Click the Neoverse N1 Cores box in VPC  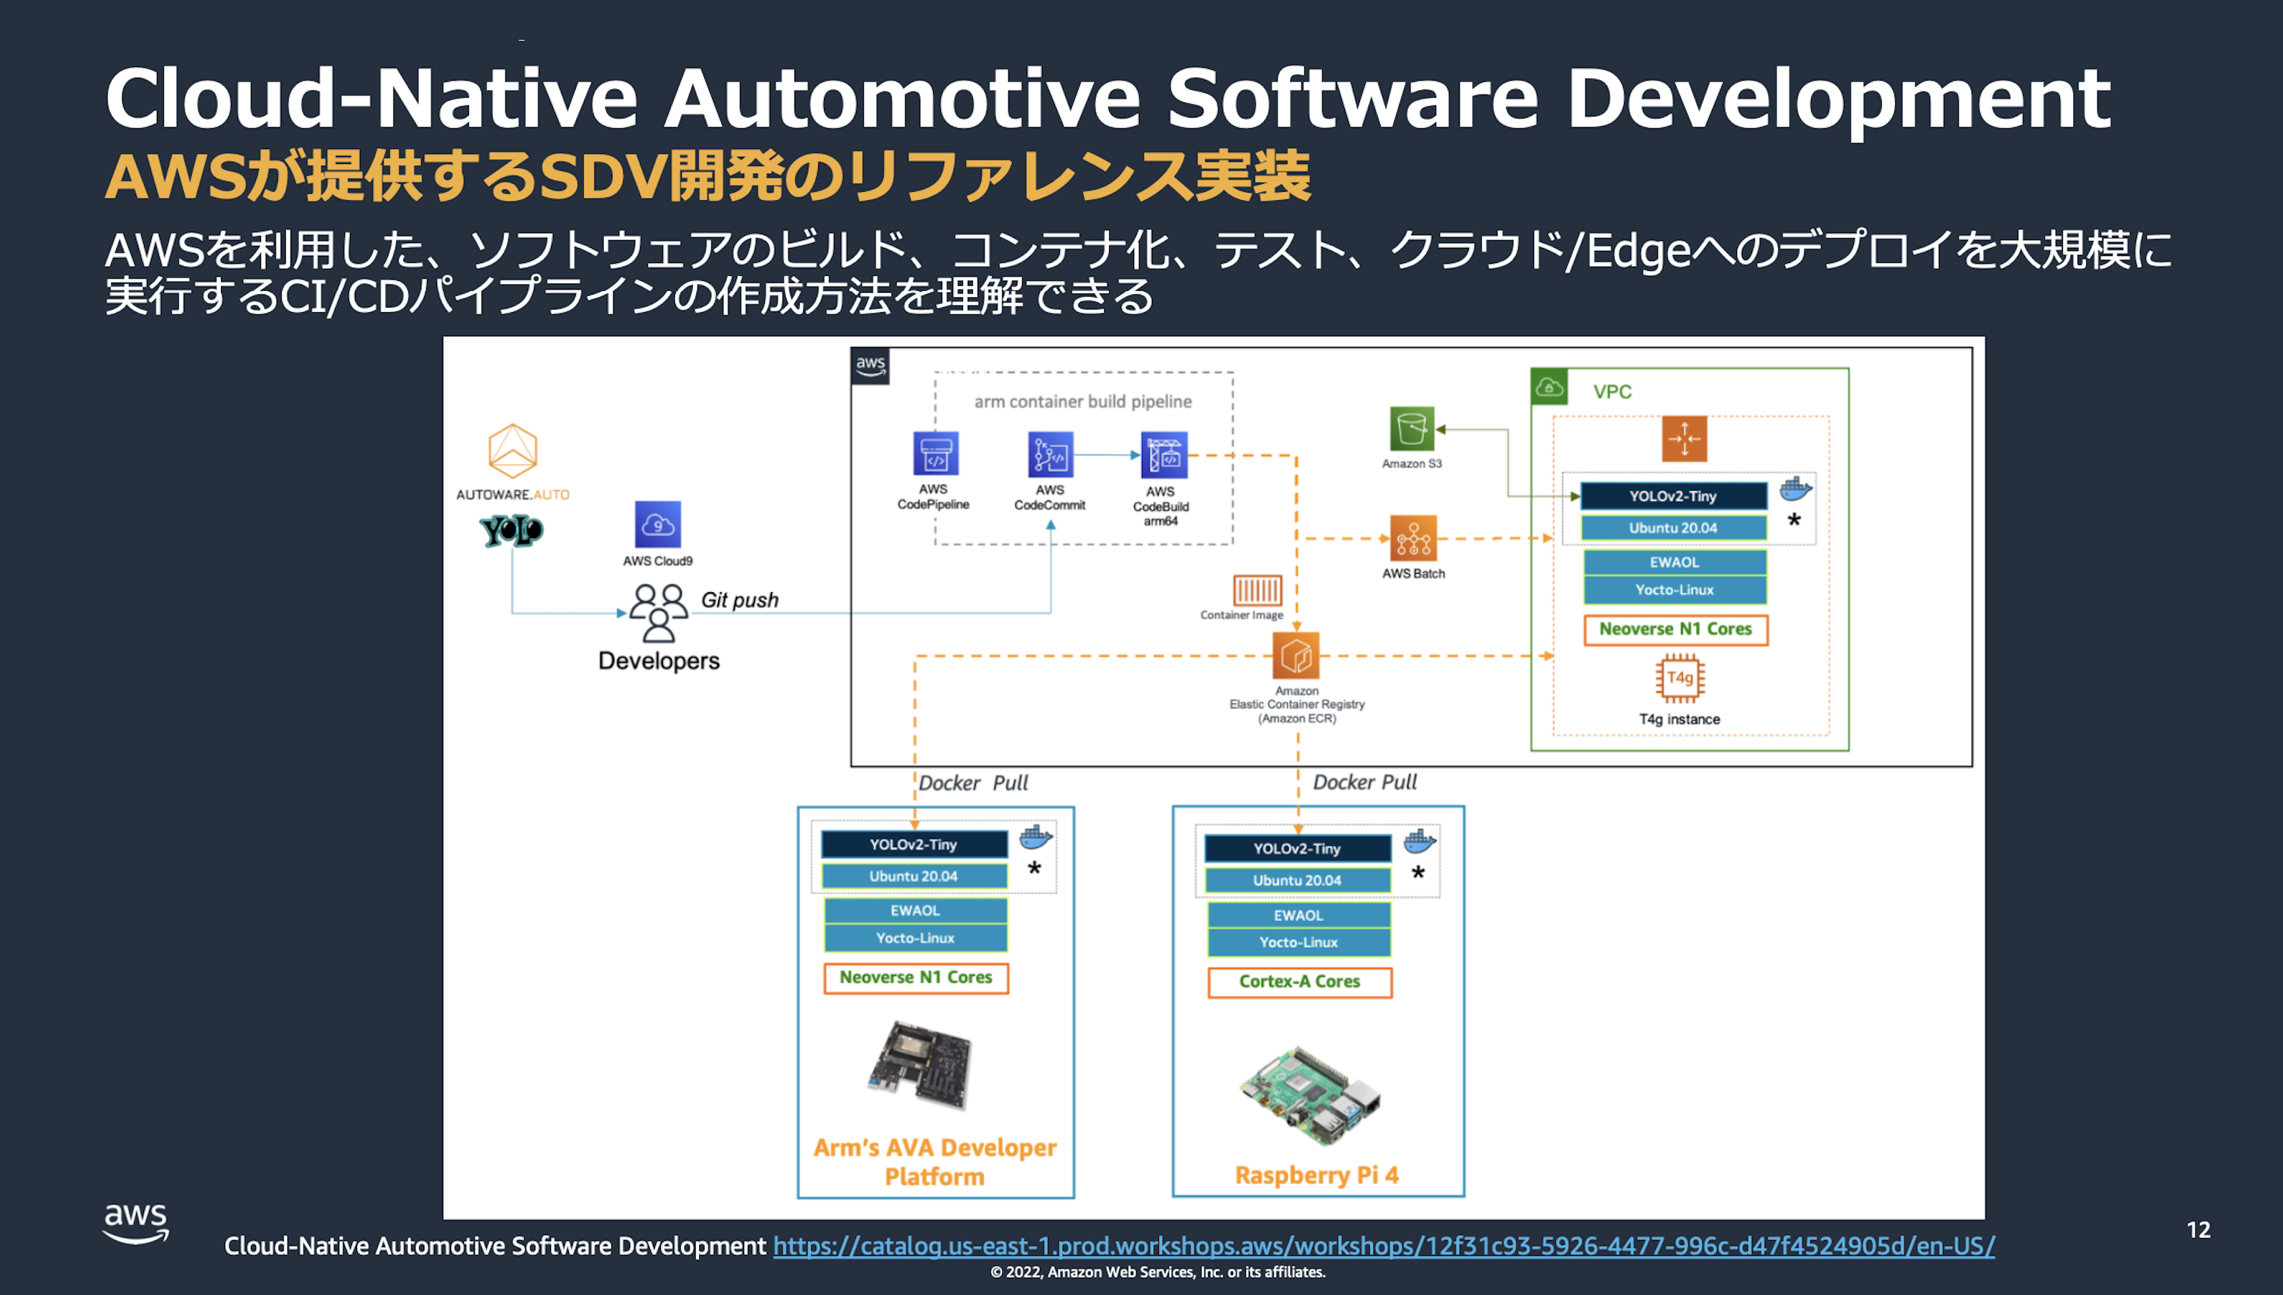coord(1675,629)
